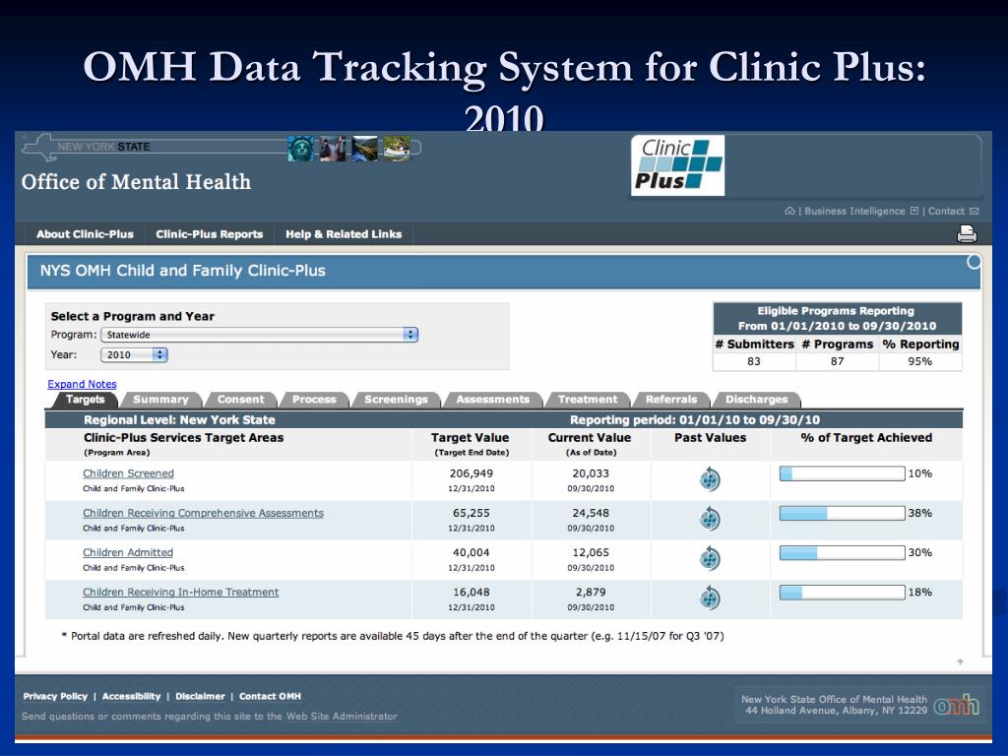Click the target value 40,004
The width and height of the screenshot is (1008, 756).
coord(472,552)
